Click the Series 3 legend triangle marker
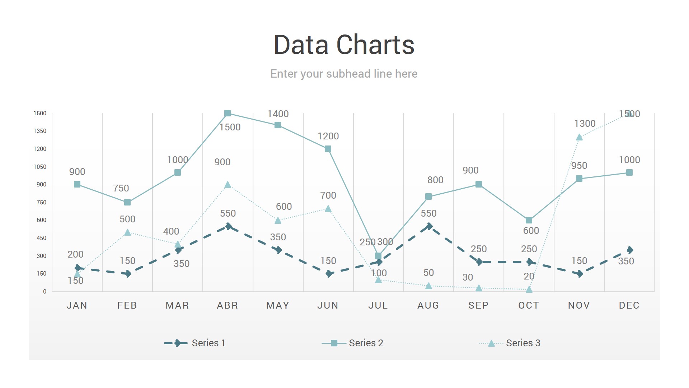This screenshot has width=689, height=388. [491, 343]
